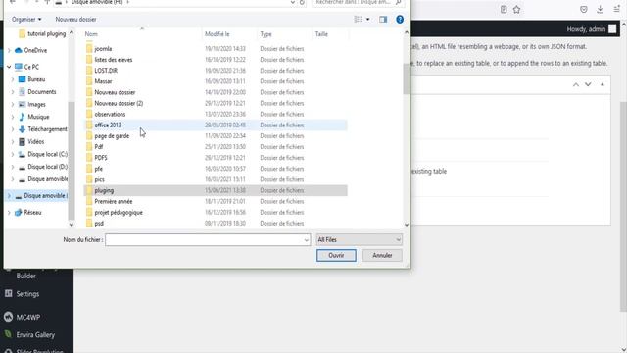Viewport: 627px width, 353px height.
Task: Select the Nouveau dossier folder row
Action: (x=216, y=92)
